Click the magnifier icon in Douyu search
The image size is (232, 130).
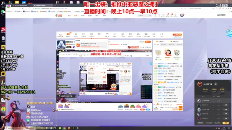[x=150, y=15]
